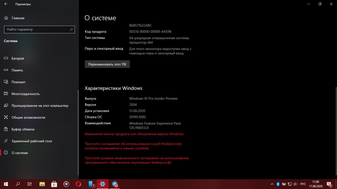Viewport: 337px width, 189px height.
Task: Click the Многозадачность icon
Action: click(6, 94)
